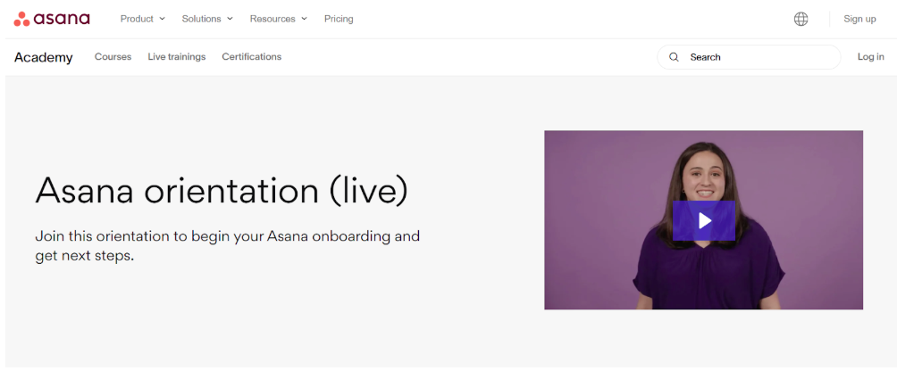Go to the Pricing page
Screen dimensions: 897x371
339,19
